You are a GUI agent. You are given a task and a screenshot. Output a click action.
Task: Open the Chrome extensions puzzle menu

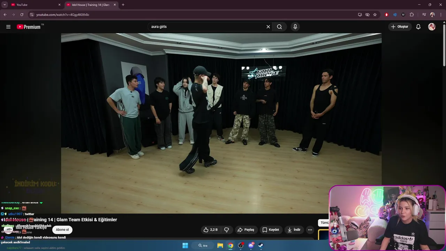412,15
